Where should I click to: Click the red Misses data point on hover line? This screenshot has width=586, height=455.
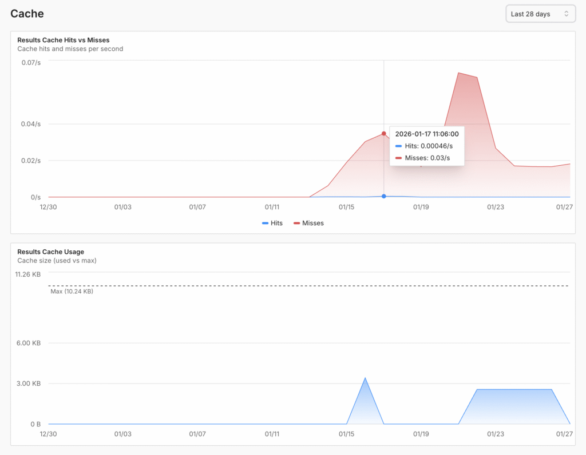tap(383, 133)
